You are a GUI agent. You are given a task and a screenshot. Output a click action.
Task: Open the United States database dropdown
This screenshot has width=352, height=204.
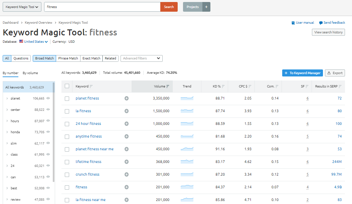(34, 42)
